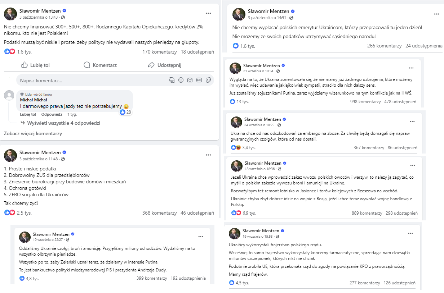Open the 170 komentarzy link
Viewport: 444px width, 293px height.
click(160, 52)
